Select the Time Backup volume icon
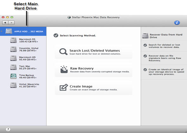 click(13, 76)
